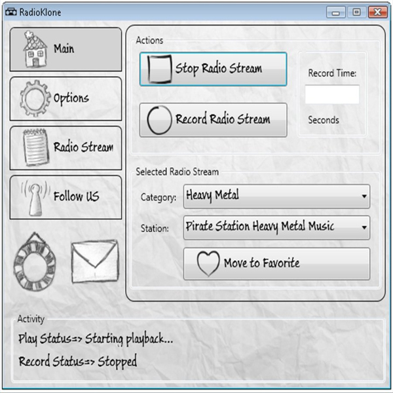The height and width of the screenshot is (393, 393).
Task: Click the envelope mail icon
Action: tap(95, 261)
